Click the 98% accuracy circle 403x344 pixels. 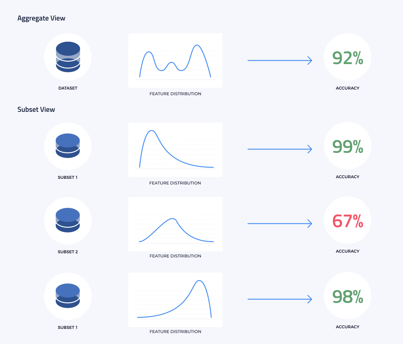tap(348, 296)
